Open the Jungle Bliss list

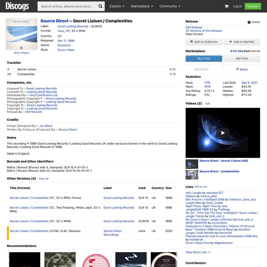[193, 203]
